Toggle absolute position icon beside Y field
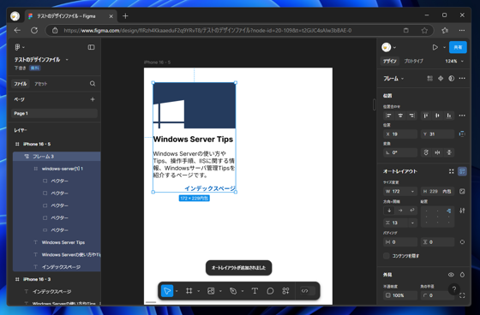The height and width of the screenshot is (315, 480). click(462, 134)
